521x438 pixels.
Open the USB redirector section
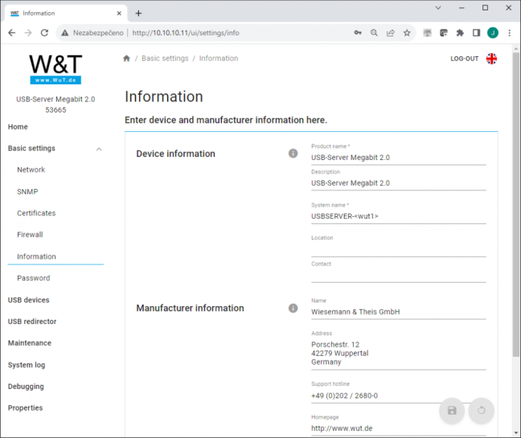(x=32, y=321)
